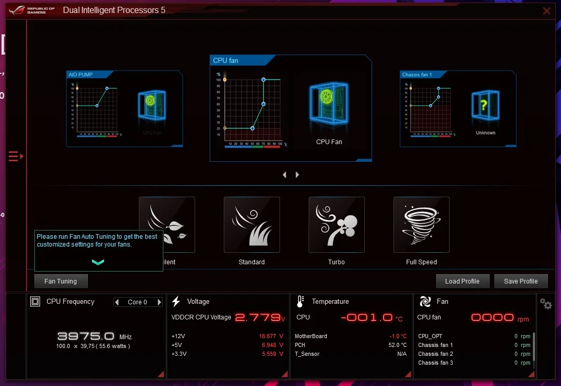
Task: Select the AIO PUMP fan card
Action: click(x=124, y=109)
